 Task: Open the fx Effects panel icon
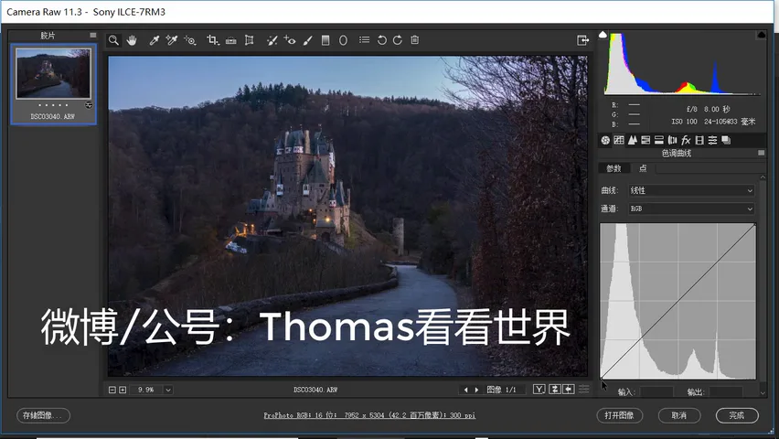(x=686, y=140)
